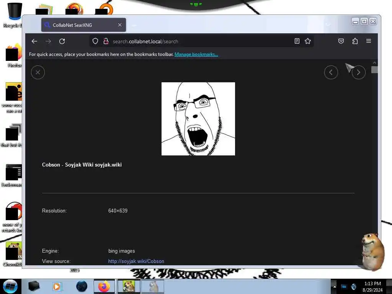Click the Firefox taskbar button

[x=104, y=286]
